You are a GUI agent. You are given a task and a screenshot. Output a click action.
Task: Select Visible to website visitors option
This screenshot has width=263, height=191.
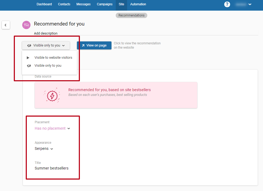coord(53,58)
